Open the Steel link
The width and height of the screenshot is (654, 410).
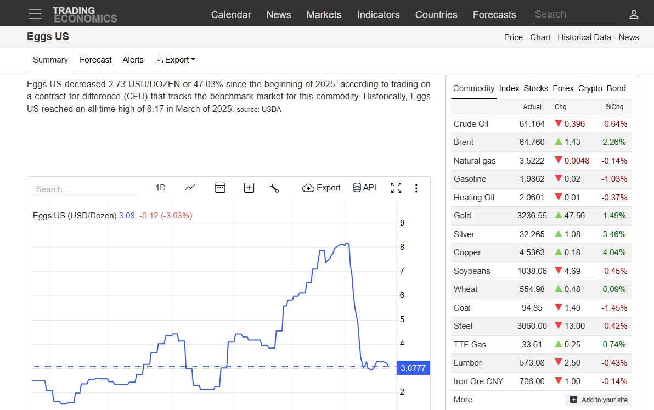point(463,325)
